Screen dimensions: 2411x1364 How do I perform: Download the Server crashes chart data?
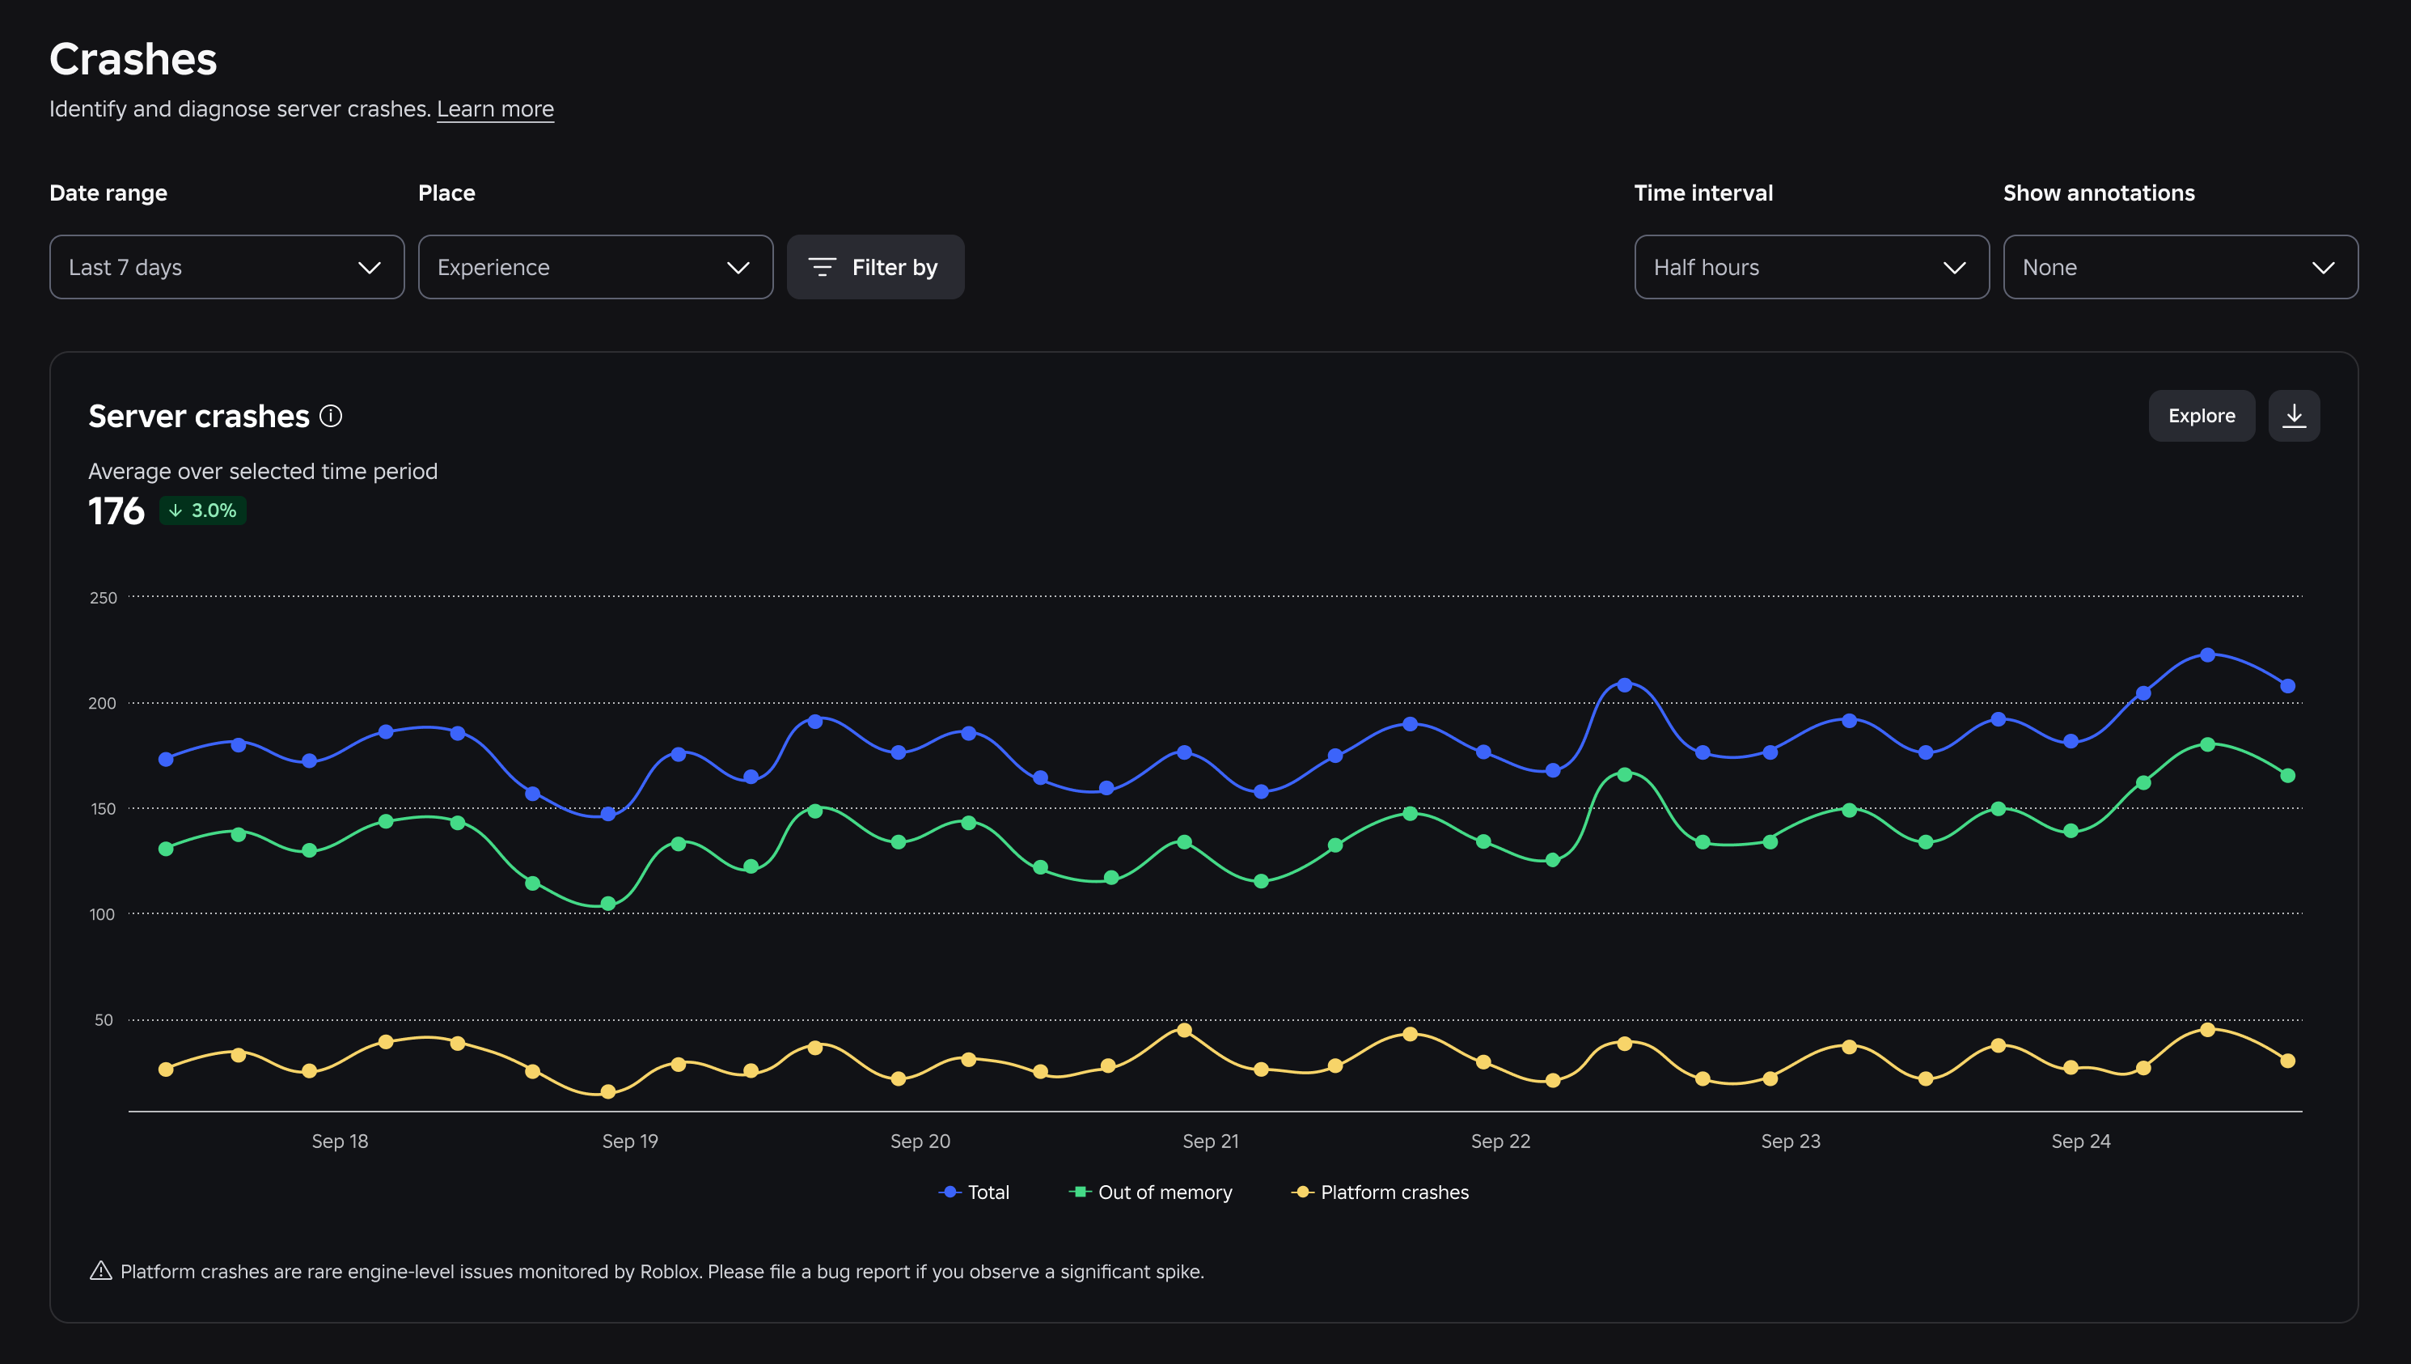[2294, 416]
